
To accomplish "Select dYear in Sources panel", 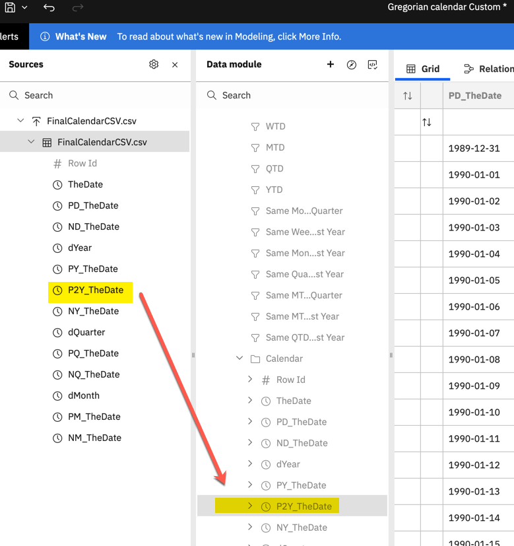I will pyautogui.click(x=80, y=248).
